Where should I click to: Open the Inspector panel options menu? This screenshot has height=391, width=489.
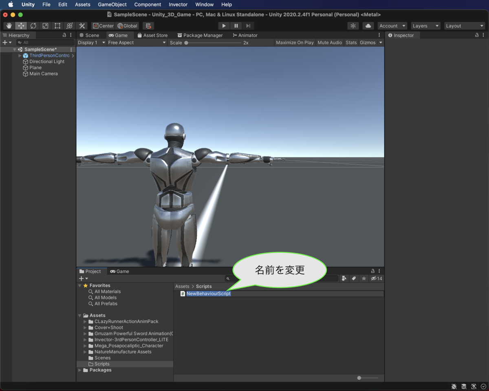point(483,35)
